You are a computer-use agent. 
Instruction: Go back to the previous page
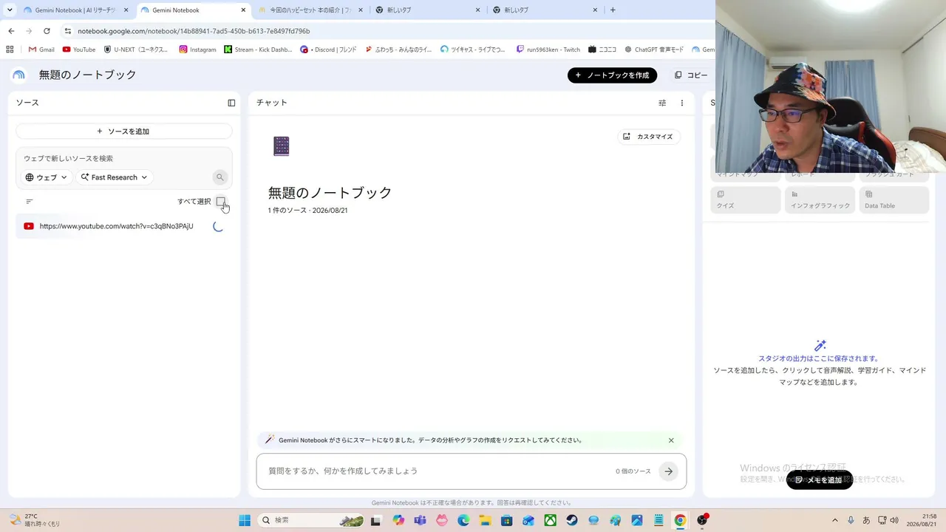(x=11, y=31)
